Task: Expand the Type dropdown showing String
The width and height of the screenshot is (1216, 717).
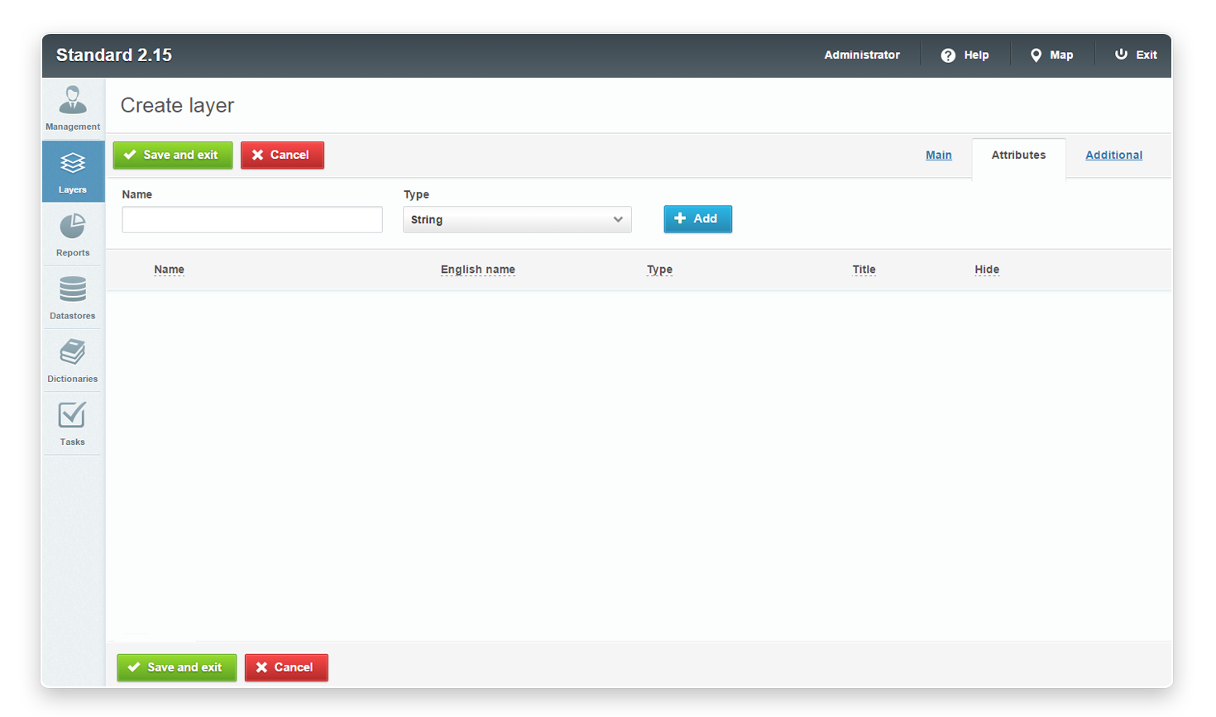Action: [x=517, y=220]
